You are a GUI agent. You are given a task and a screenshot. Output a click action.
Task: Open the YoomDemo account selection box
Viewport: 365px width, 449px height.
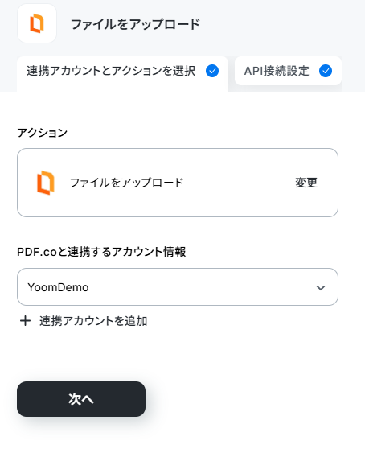[x=178, y=287]
